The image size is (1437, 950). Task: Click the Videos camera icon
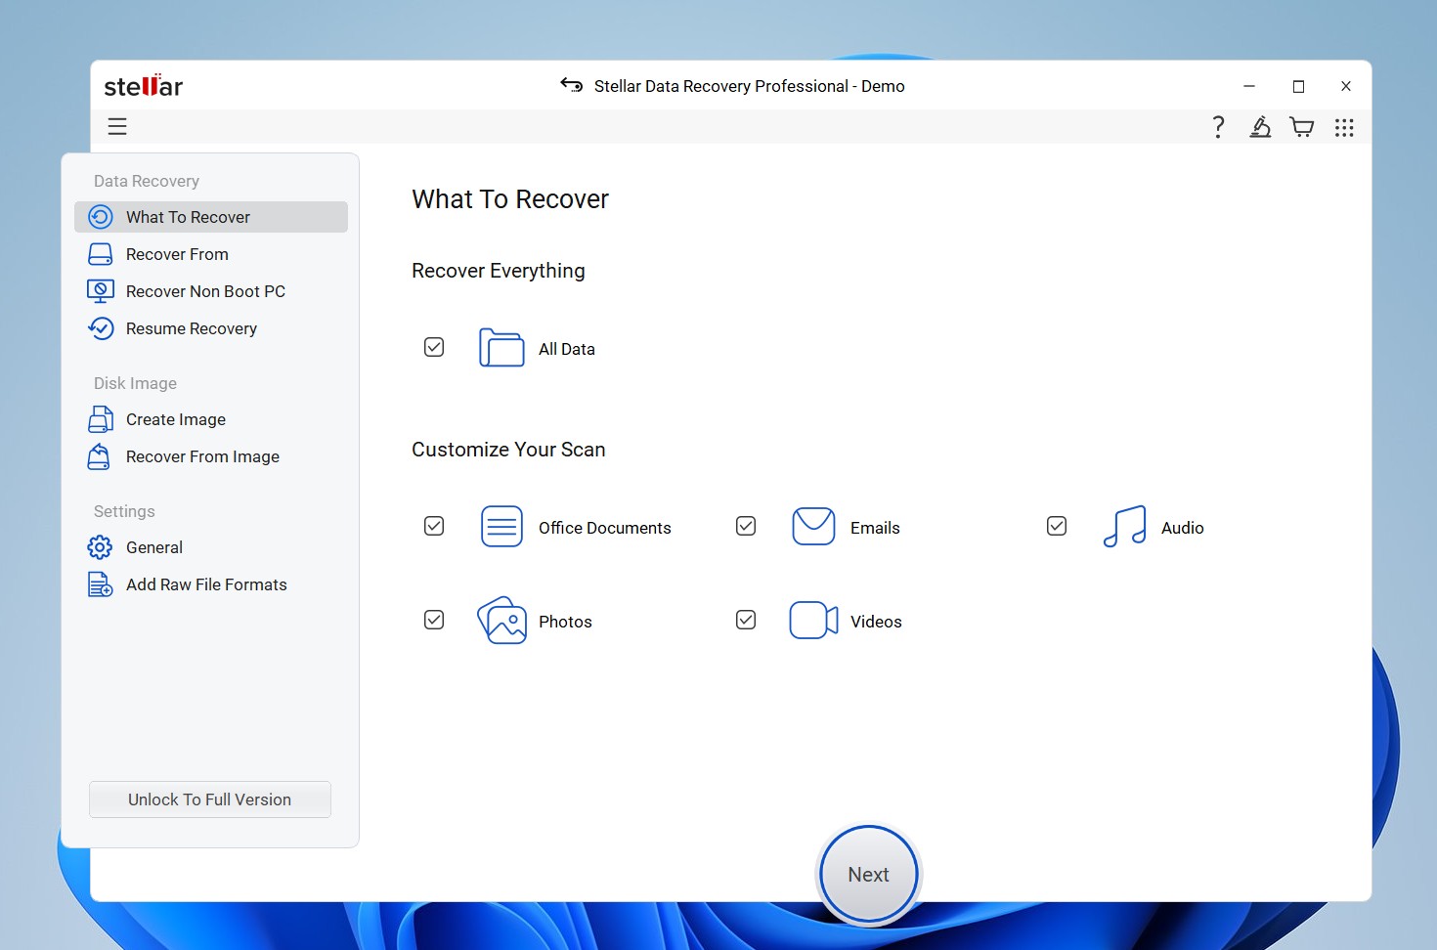pos(813,621)
